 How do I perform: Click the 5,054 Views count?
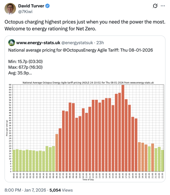coord(61,190)
